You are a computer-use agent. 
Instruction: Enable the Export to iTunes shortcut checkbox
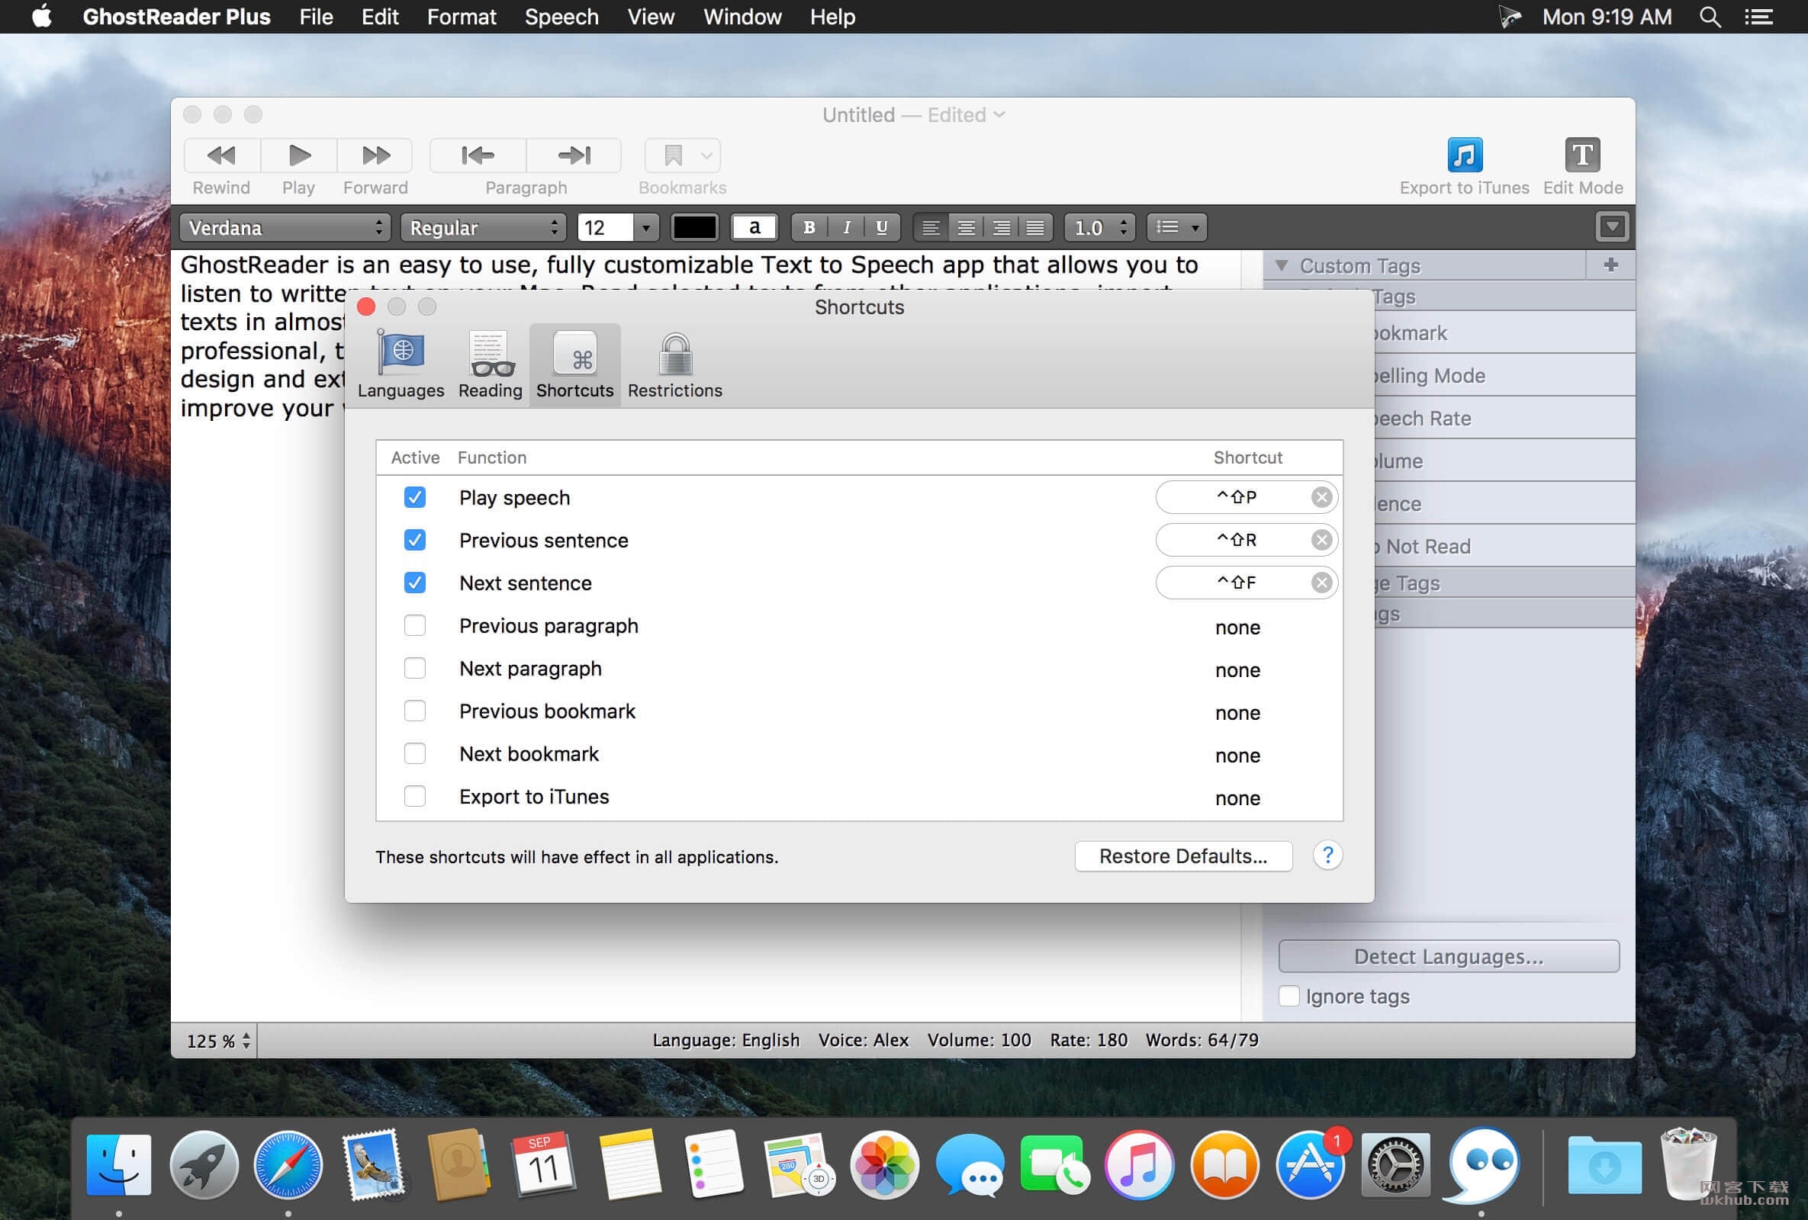(x=415, y=796)
